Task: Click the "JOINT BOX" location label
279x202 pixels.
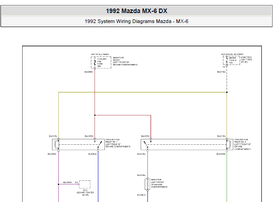Action: [246, 60]
